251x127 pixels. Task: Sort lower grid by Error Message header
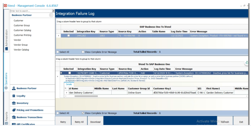pos(211,69)
